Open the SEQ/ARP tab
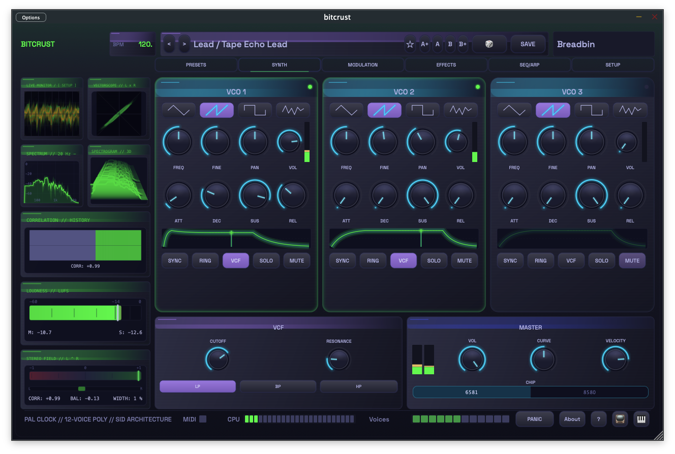 click(529, 64)
